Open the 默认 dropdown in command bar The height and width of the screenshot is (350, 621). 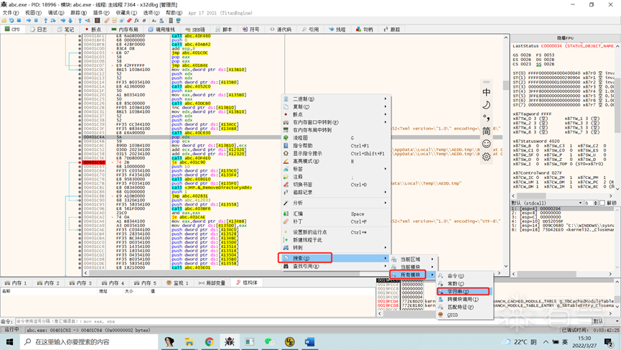pyautogui.click(x=606, y=321)
